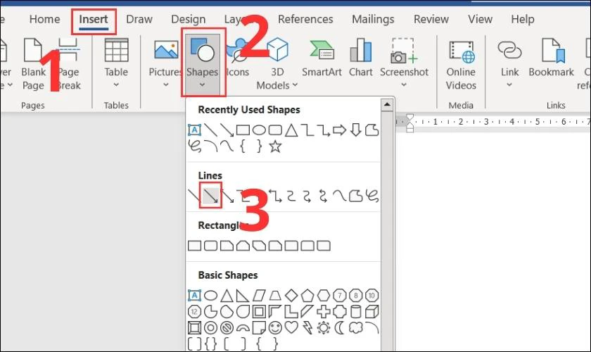
Task: Insert a Chart
Action: (x=361, y=57)
